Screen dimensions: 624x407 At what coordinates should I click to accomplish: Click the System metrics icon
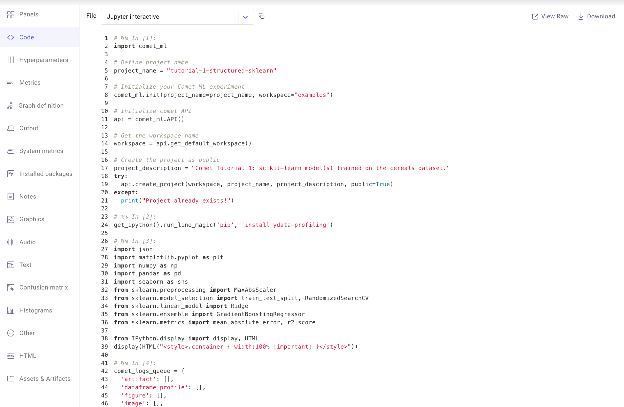point(11,151)
